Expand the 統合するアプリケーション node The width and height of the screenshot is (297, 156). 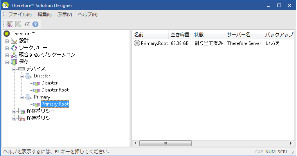(7, 55)
